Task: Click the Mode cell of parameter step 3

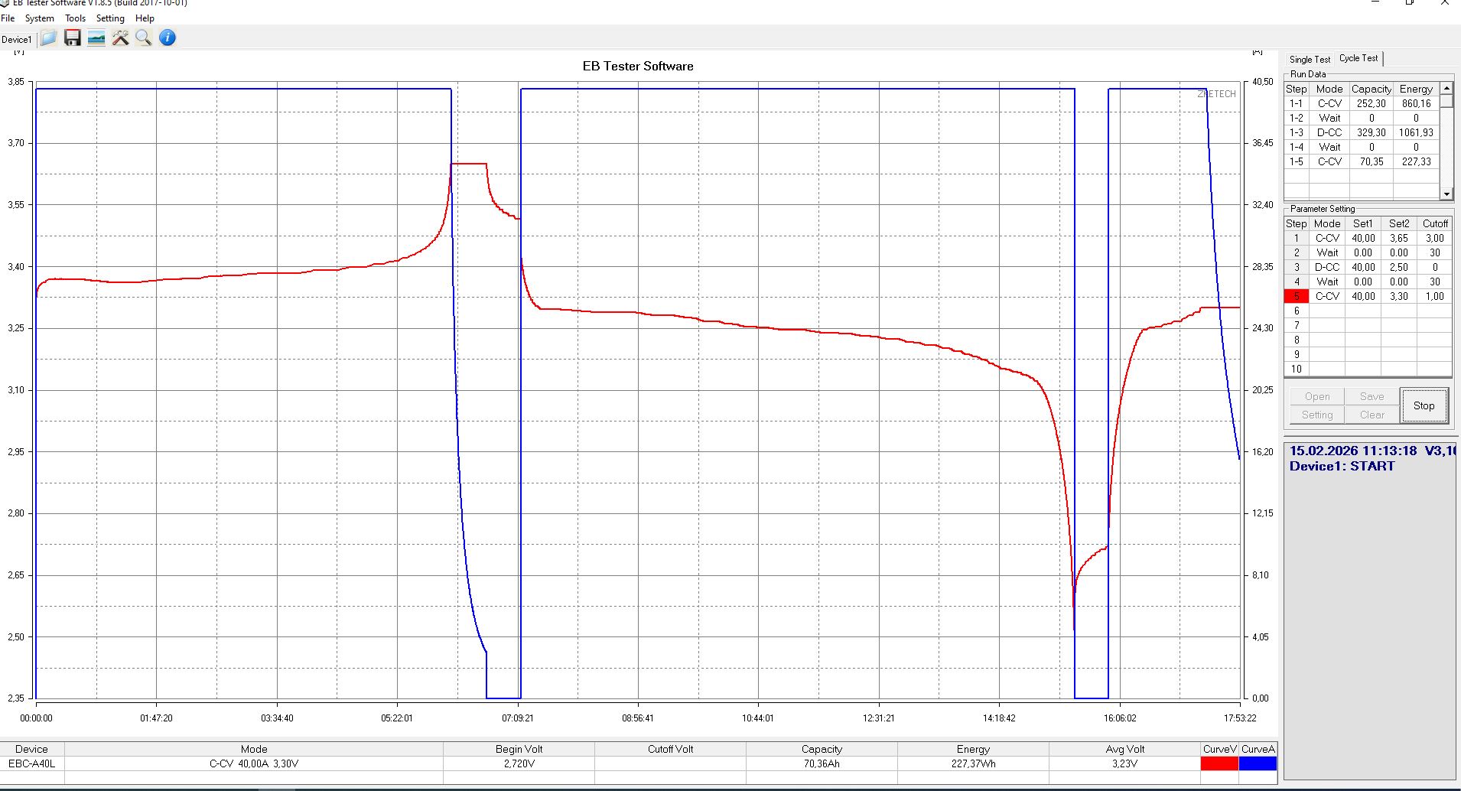Action: coord(1327,268)
